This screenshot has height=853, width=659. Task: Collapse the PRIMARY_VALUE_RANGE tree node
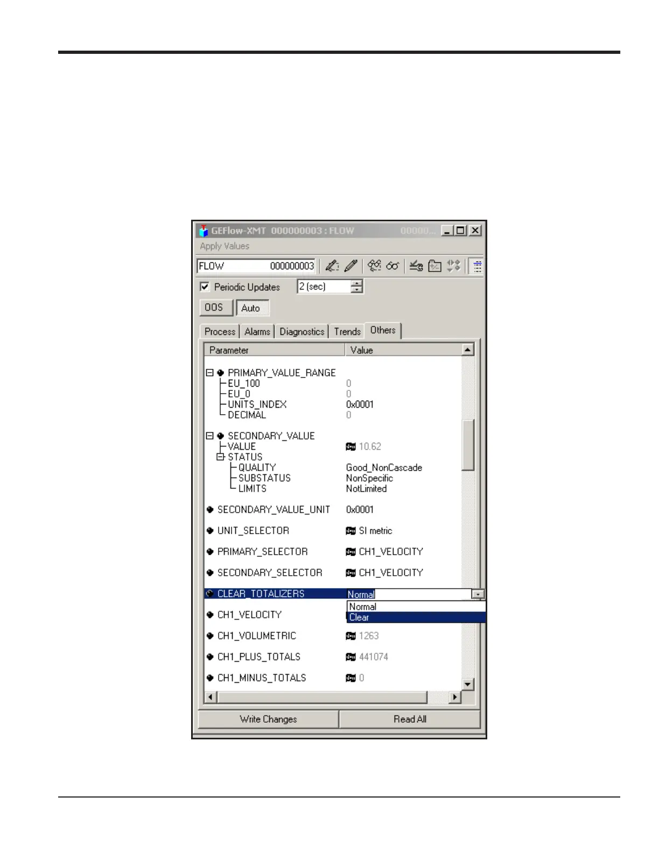pos(209,373)
